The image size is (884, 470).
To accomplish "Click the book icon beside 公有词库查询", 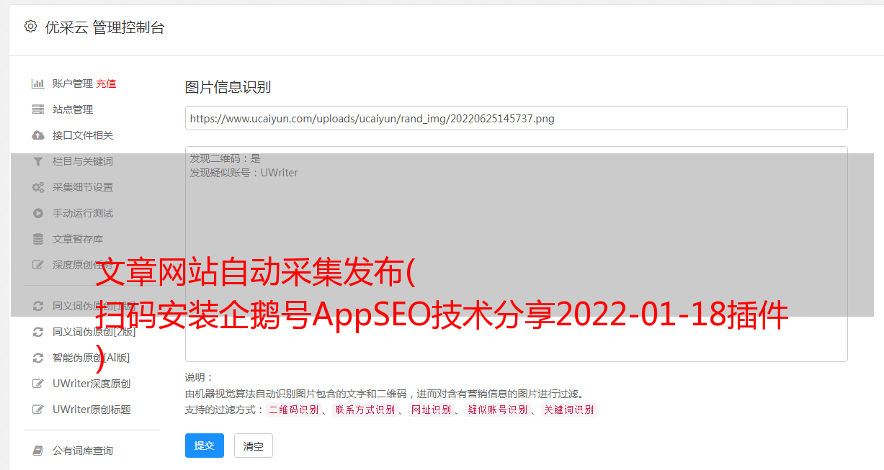I will point(38,451).
